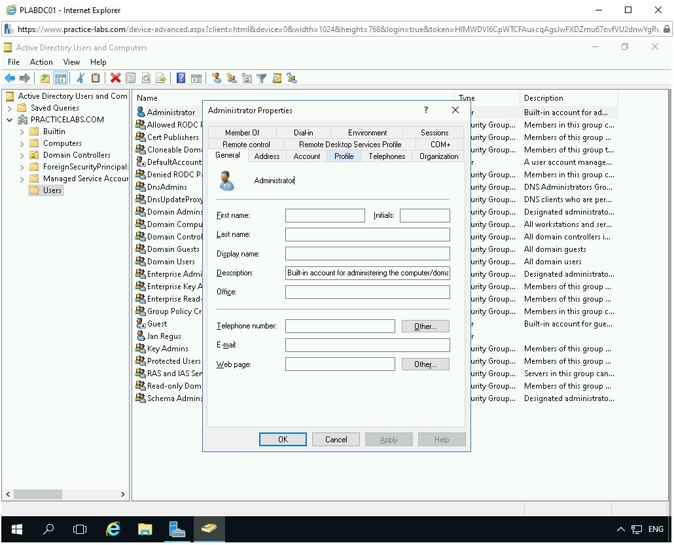This screenshot has width=674, height=545.
Task: Click the Export List icon
Action: click(161, 79)
